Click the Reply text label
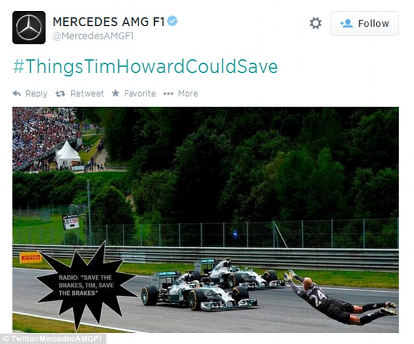The image size is (414, 344). [x=37, y=93]
